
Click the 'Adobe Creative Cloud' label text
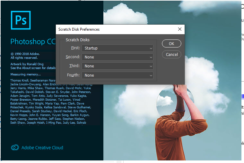[42, 148]
